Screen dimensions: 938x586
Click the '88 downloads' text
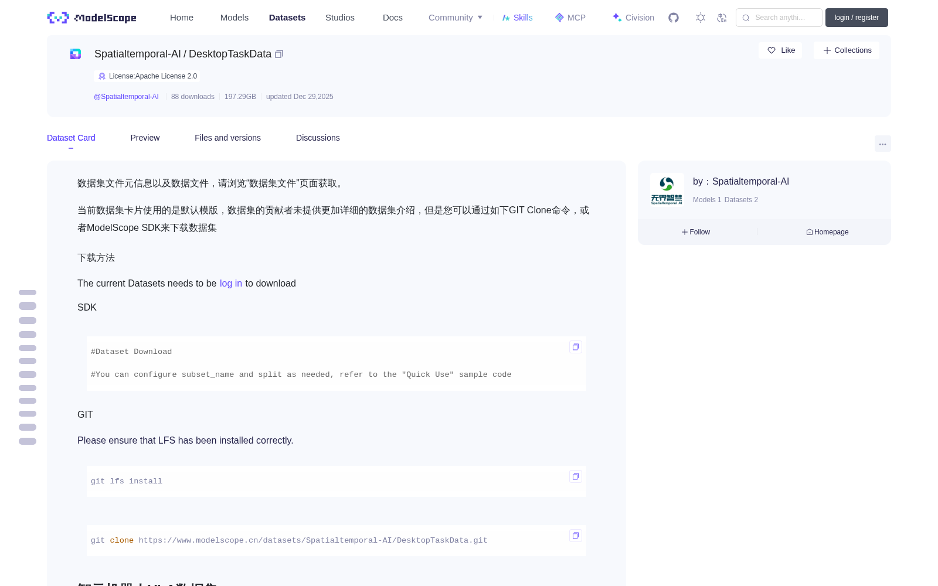(x=193, y=97)
